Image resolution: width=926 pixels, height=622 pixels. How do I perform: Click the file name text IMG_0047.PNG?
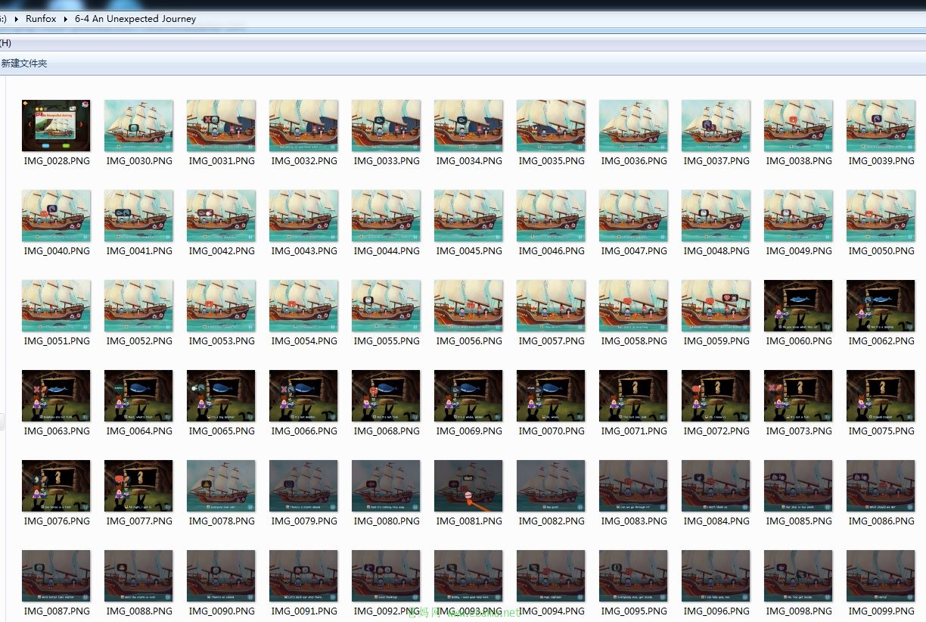click(x=634, y=251)
